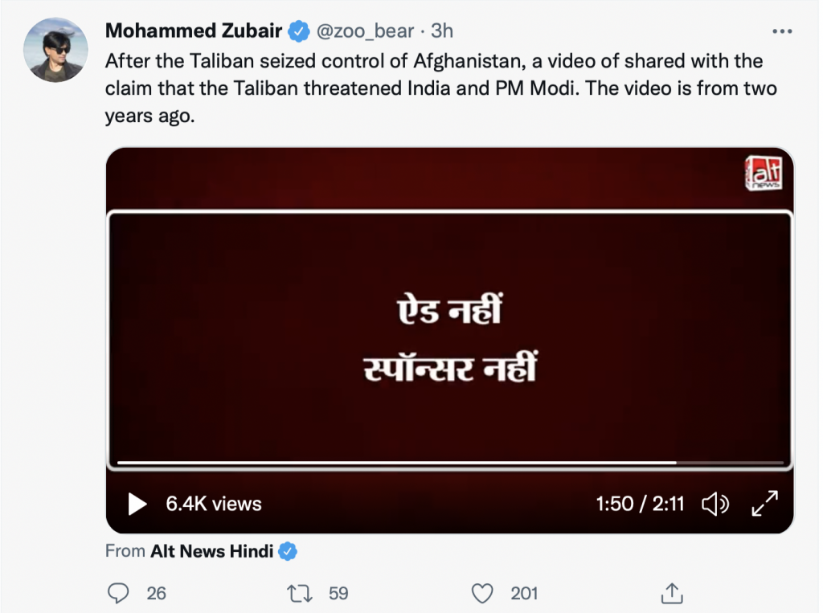Click the 1:50 / 2:11 video time display
The height and width of the screenshot is (613, 823).
(640, 504)
